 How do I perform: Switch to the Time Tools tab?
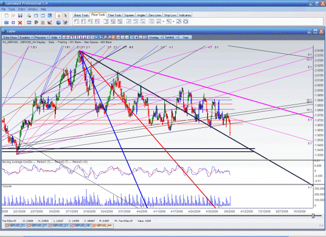tap(115, 15)
